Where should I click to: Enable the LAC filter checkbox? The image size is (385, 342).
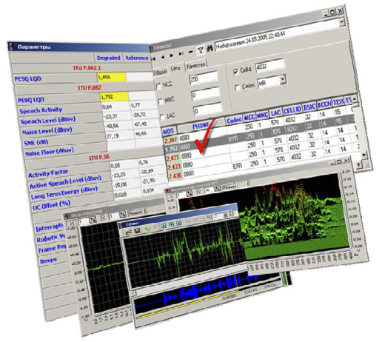[x=162, y=117]
